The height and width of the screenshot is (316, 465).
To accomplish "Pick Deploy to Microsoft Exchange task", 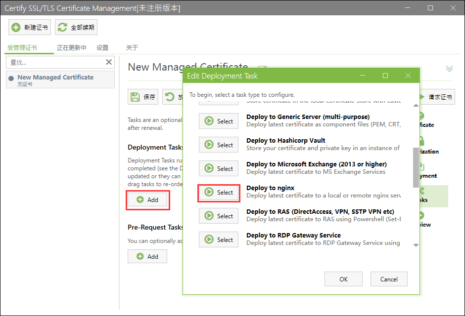I will (x=219, y=169).
